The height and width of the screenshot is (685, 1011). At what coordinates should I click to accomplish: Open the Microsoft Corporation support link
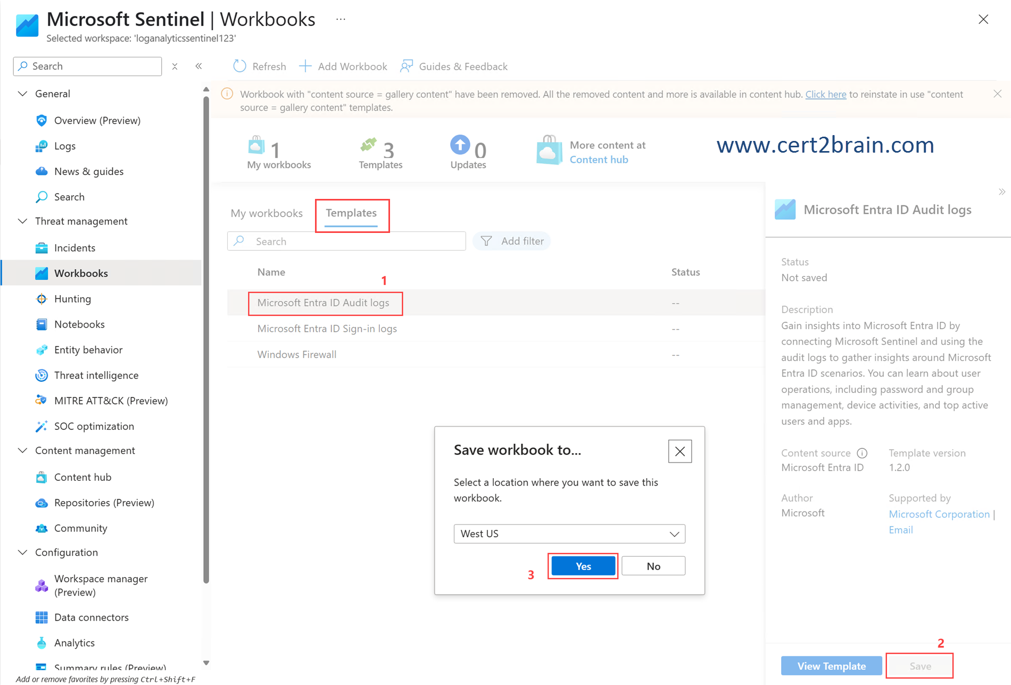tap(939, 514)
